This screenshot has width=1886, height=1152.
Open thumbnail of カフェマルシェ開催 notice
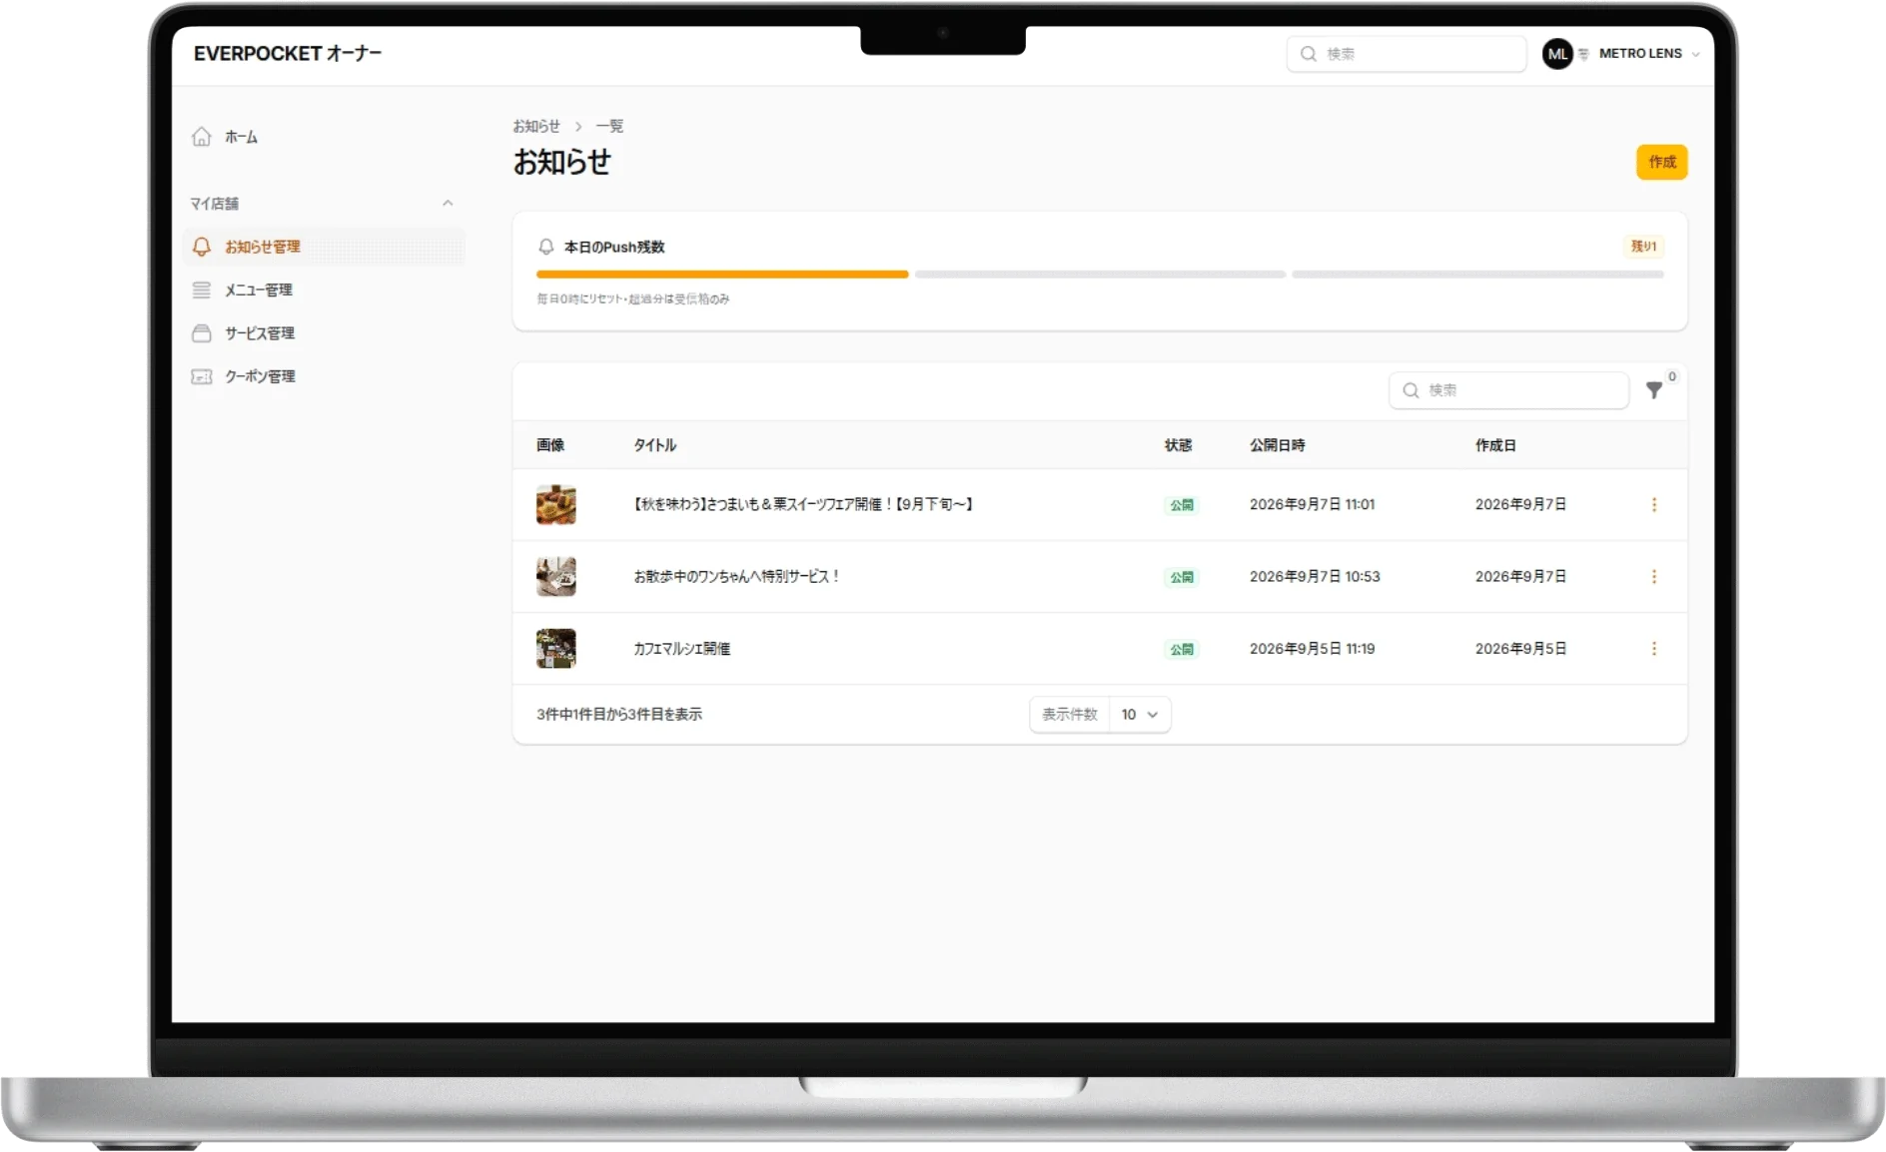pyautogui.click(x=556, y=649)
